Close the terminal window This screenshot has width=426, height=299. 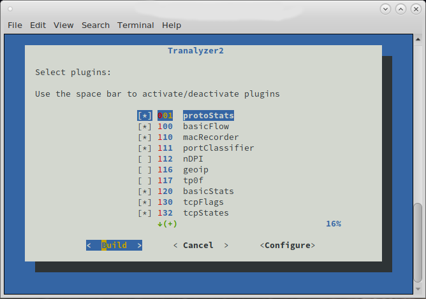[416, 9]
